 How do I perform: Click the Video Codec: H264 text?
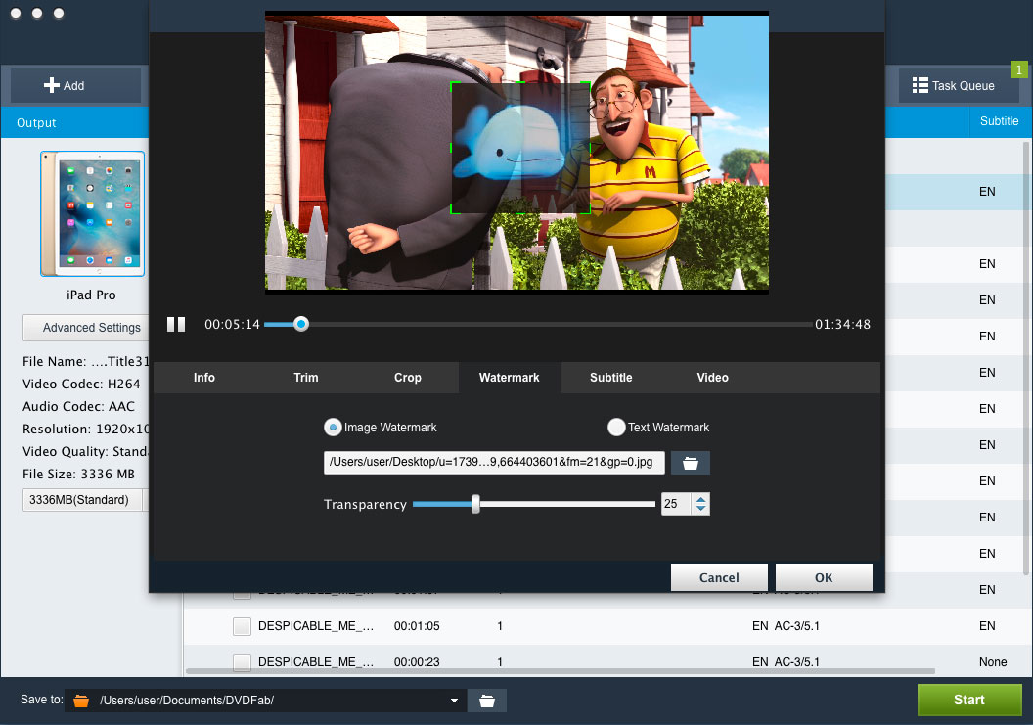[x=81, y=385]
